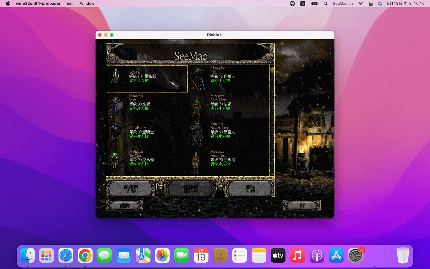Confirm with the 好 OK button
The height and width of the screenshot is (269, 430).
click(x=302, y=205)
